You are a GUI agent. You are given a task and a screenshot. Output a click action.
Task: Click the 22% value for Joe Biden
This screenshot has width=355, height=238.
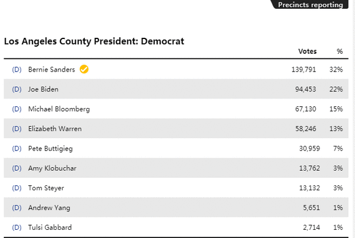336,89
